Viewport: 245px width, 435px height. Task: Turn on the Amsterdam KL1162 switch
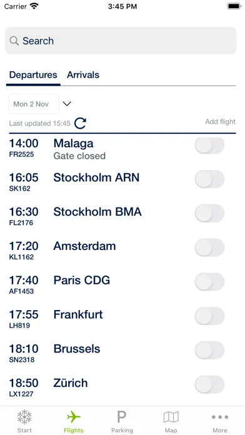tap(209, 247)
